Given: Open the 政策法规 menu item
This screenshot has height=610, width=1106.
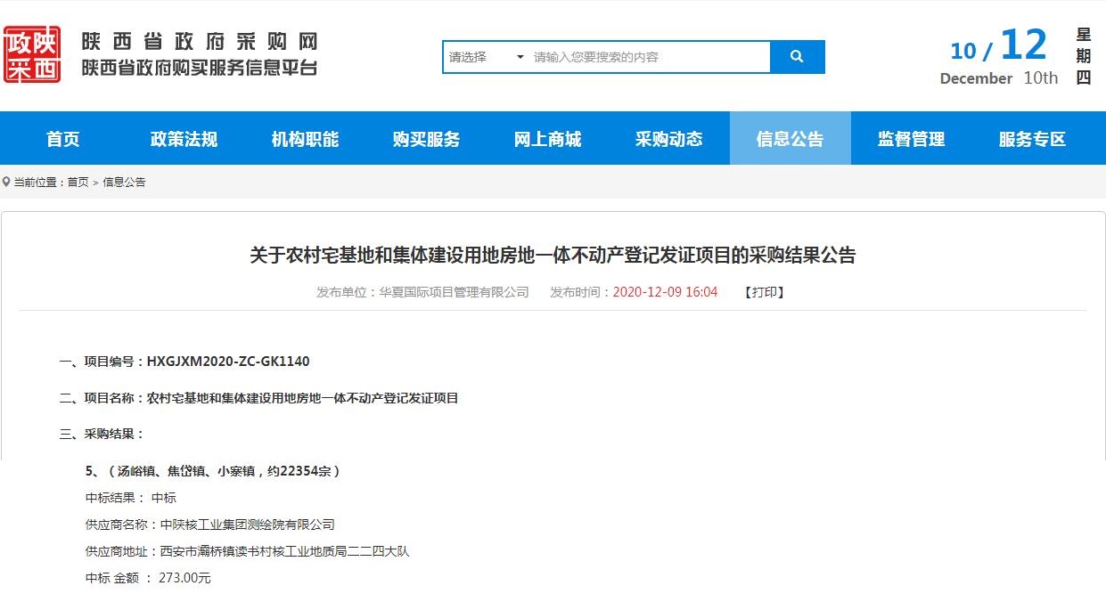Looking at the screenshot, I should 184,139.
